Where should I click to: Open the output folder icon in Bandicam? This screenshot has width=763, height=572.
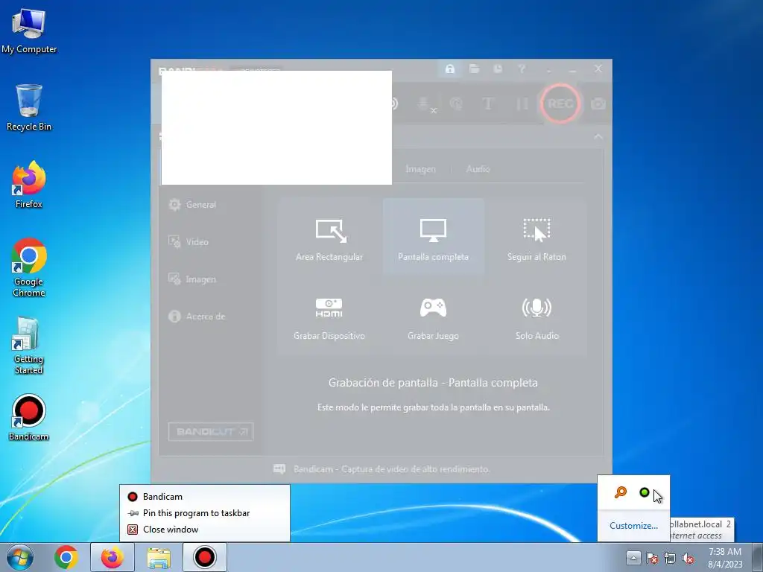point(474,69)
